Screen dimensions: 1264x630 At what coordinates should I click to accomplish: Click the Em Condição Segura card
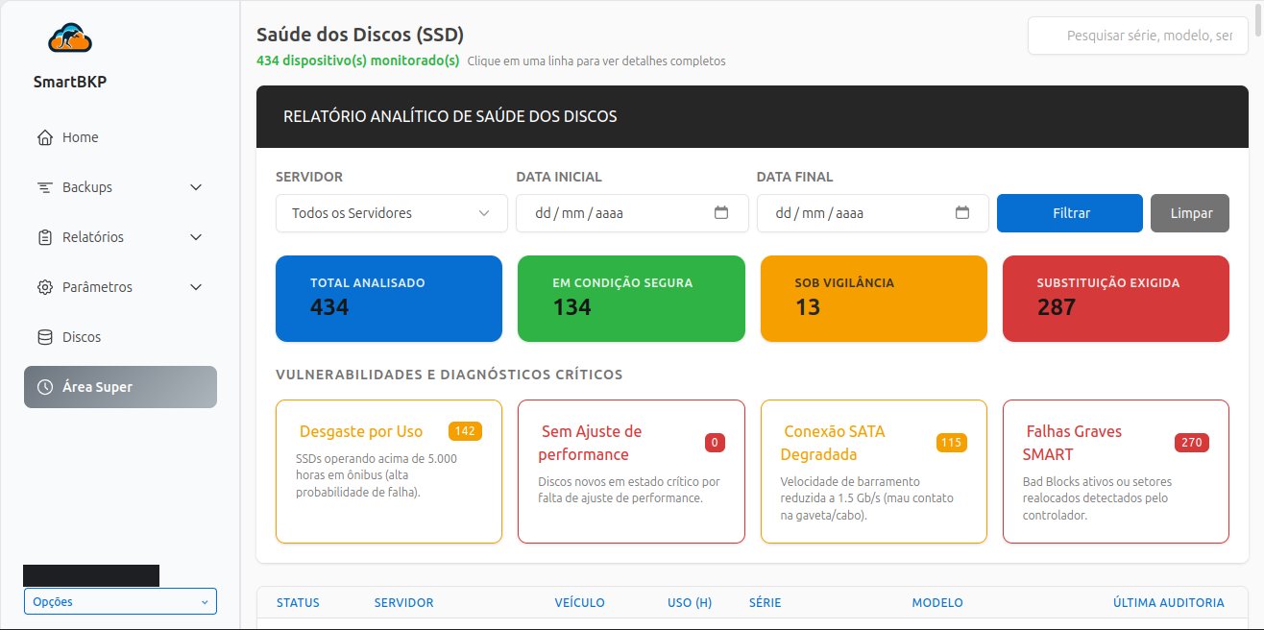pyautogui.click(x=631, y=299)
